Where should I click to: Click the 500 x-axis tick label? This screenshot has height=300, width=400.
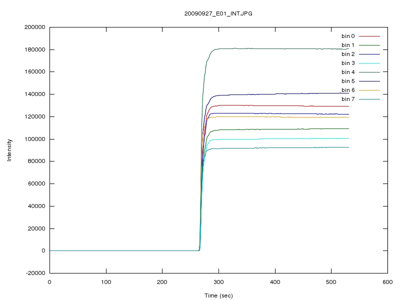[331, 282]
